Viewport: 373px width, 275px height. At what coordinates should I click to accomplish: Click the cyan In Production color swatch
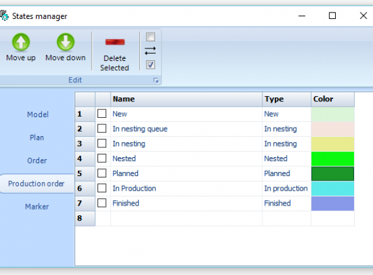332,189
